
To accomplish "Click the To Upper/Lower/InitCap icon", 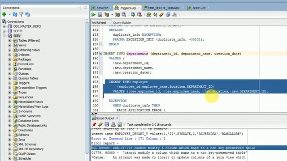I will [x=155, y=15].
